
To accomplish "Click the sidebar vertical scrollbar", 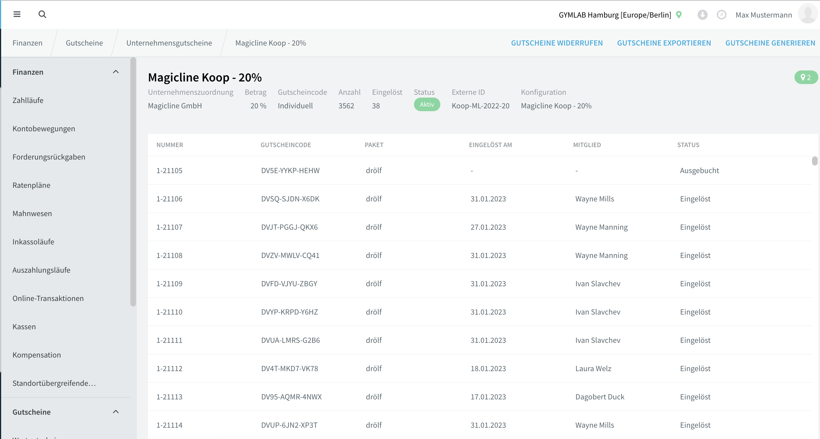I will pyautogui.click(x=133, y=182).
